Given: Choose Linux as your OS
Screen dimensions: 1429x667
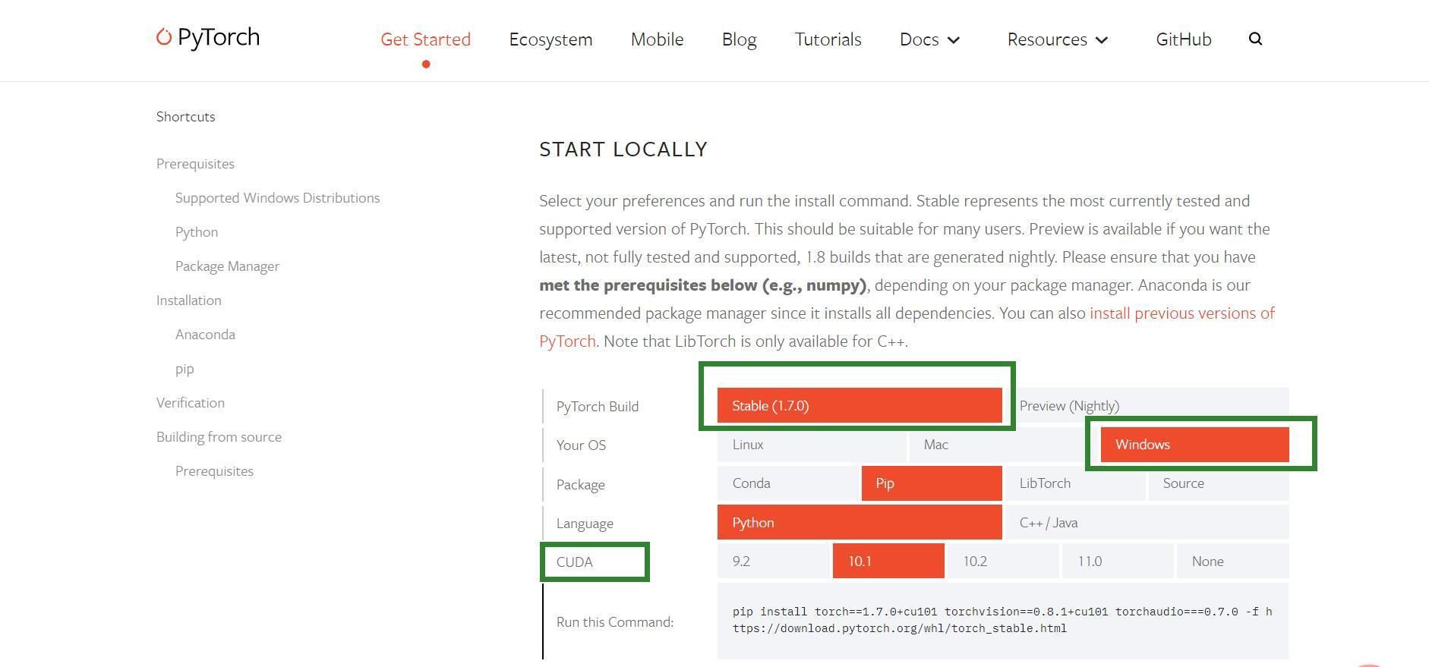Looking at the screenshot, I should [x=812, y=445].
